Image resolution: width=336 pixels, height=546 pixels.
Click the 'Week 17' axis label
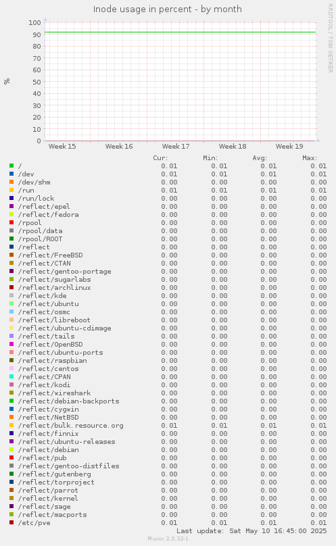[176, 146]
